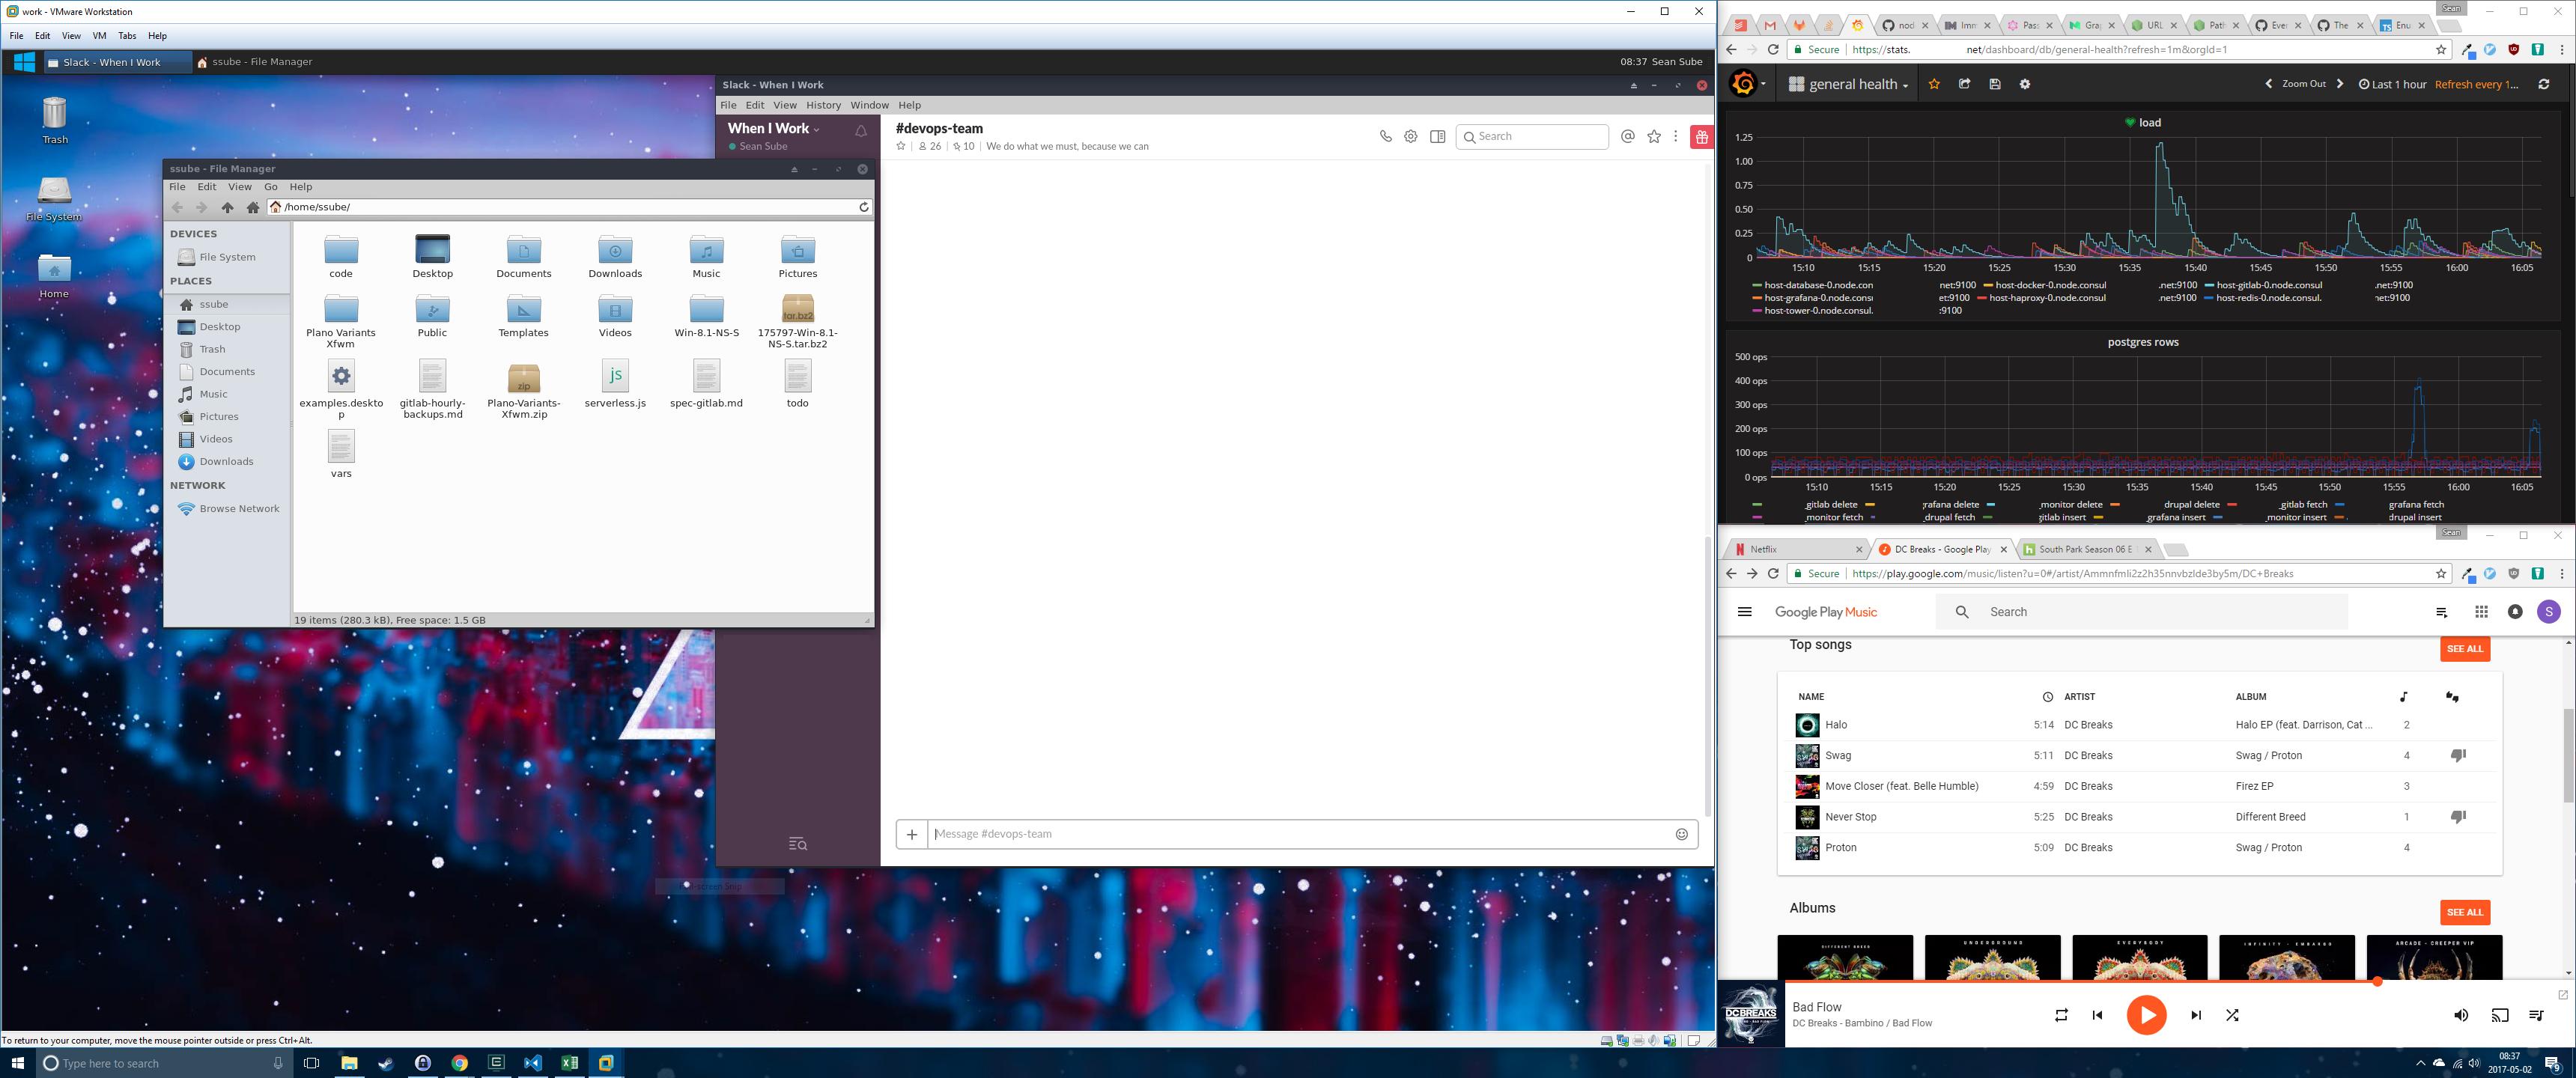Open VMware Tabs menu
The height and width of the screenshot is (1078, 2576).
click(127, 36)
